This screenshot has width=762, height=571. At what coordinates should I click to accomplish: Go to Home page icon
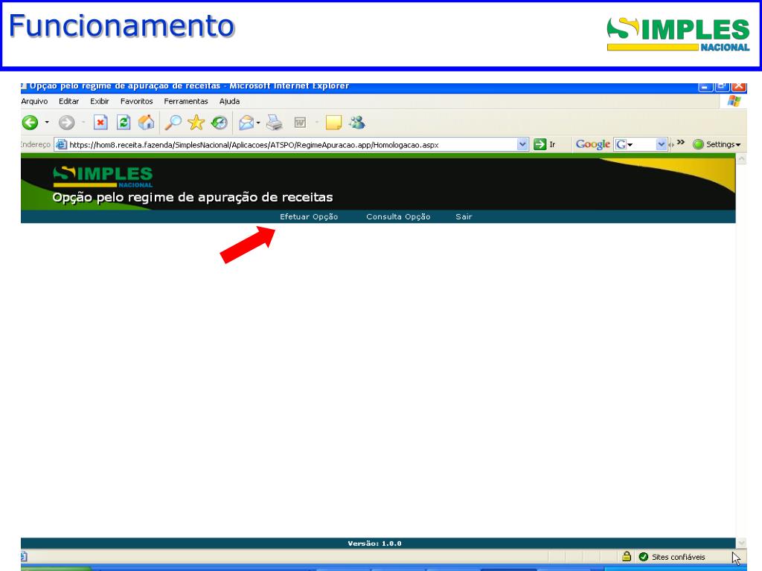[x=146, y=123]
